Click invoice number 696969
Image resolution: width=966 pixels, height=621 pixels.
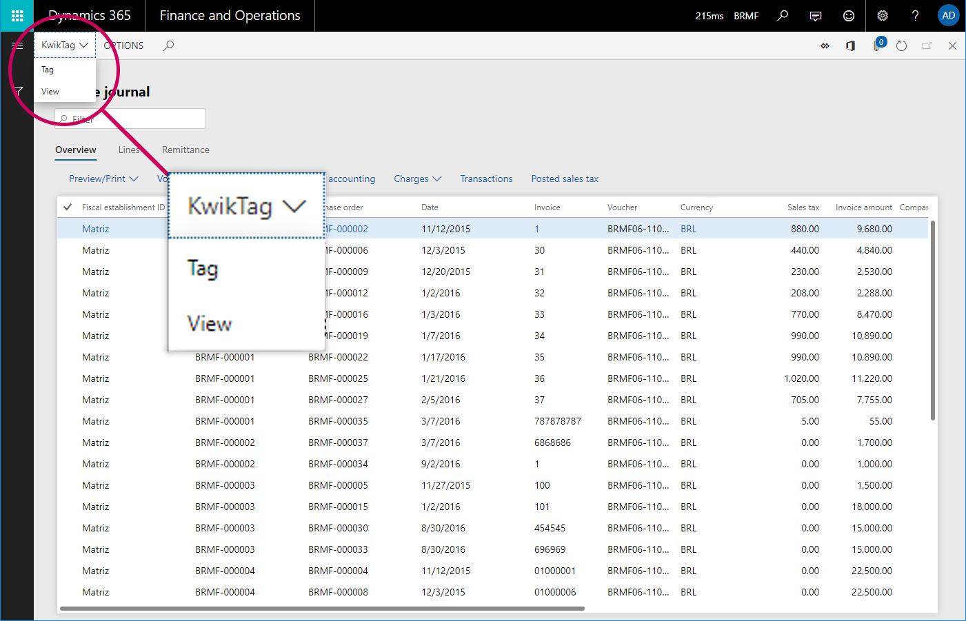pyautogui.click(x=550, y=549)
